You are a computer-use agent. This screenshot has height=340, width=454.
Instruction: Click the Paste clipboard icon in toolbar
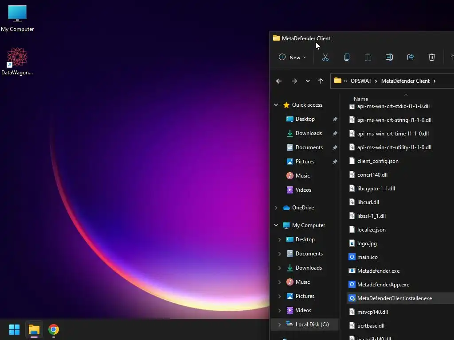[x=368, y=57]
